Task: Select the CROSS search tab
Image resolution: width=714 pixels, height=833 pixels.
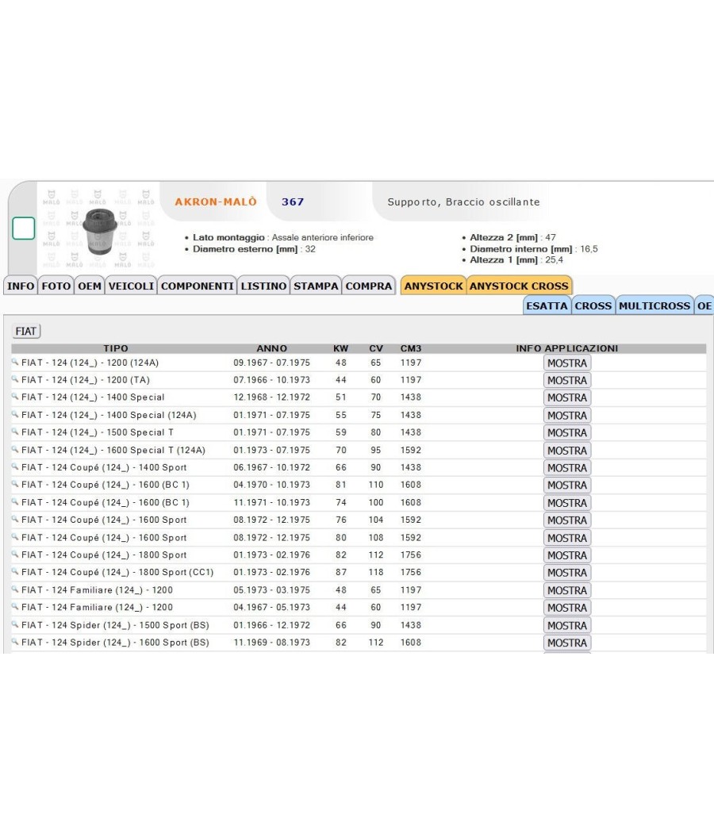Action: [593, 305]
